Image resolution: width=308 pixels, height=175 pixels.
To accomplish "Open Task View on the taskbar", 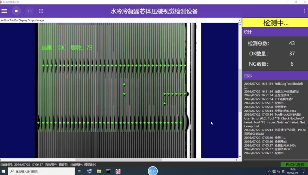I will (79, 171).
